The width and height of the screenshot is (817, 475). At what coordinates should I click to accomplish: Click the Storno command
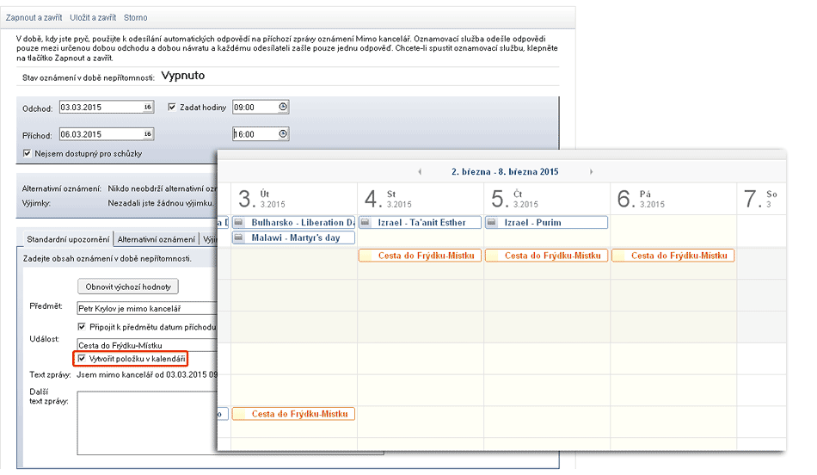(135, 17)
